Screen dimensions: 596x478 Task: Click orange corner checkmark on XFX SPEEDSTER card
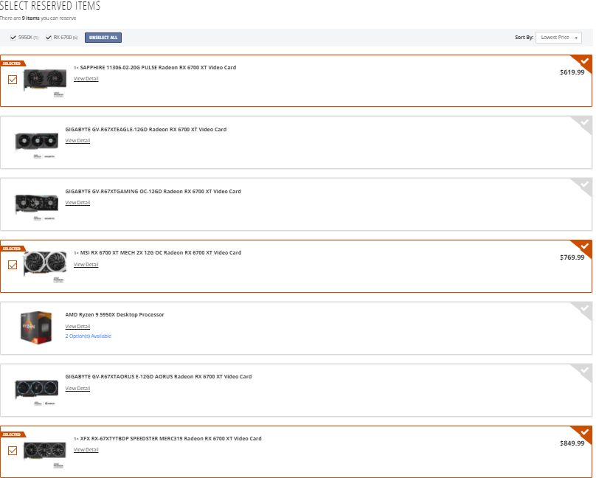coord(584,432)
